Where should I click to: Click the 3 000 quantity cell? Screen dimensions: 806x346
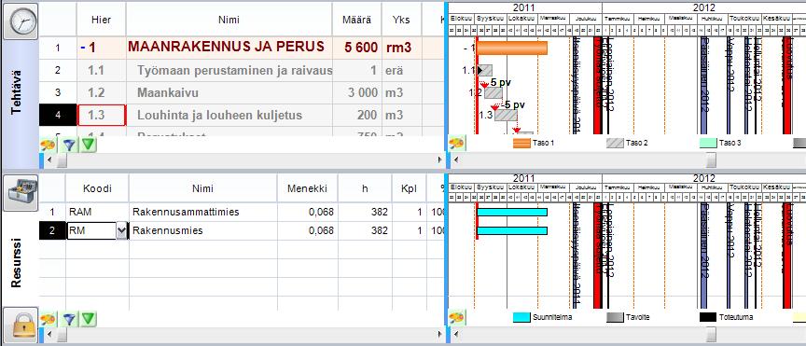coord(356,93)
